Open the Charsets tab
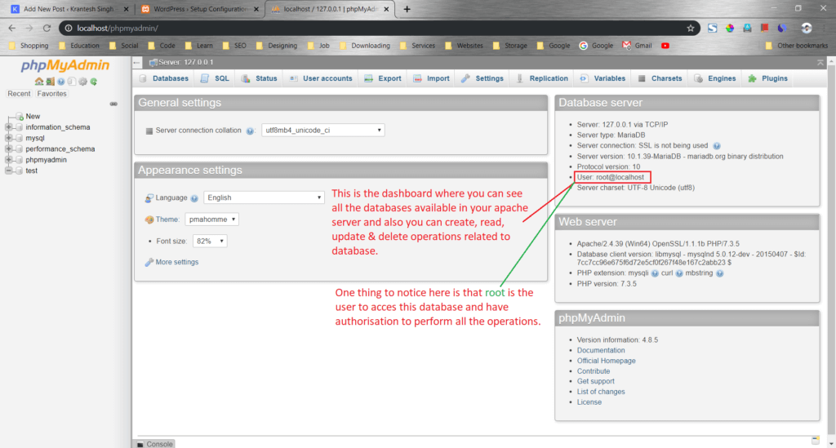 pos(660,78)
